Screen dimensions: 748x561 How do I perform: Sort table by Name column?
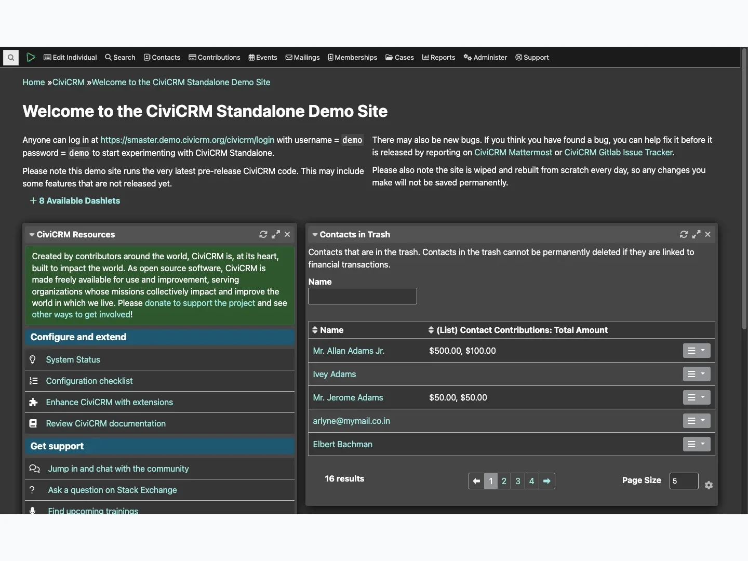[328, 330]
